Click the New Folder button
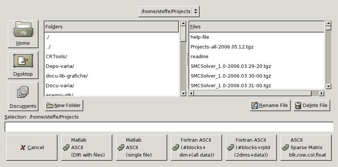 (x=64, y=105)
